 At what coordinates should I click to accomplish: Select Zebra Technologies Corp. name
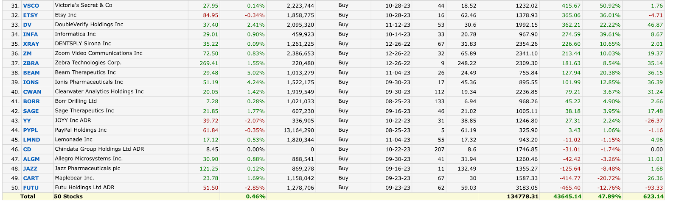[88, 63]
